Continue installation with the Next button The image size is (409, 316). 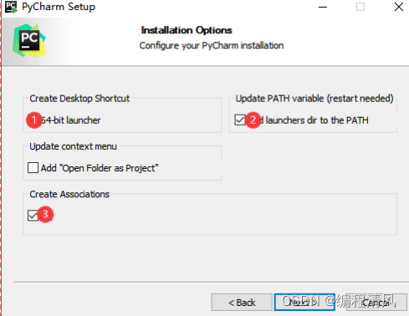[304, 303]
